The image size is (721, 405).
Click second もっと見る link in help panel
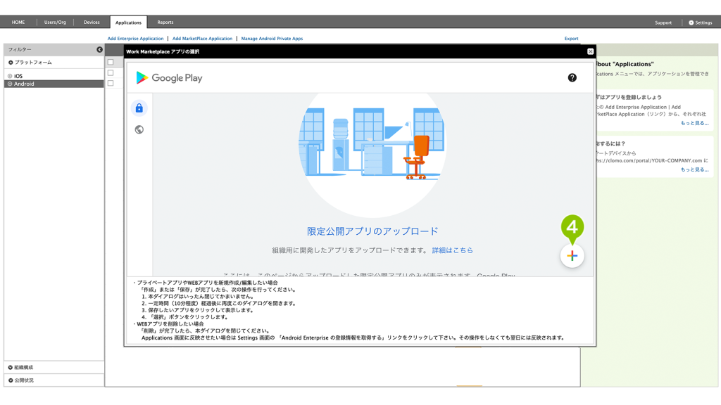click(694, 169)
